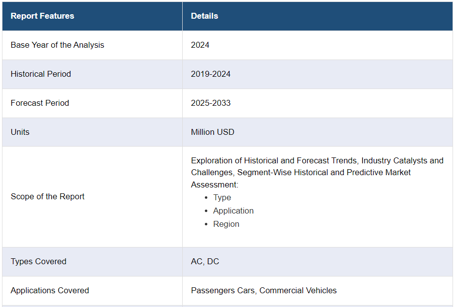Select the Types Covered row label
The image size is (456, 307).
tap(38, 262)
